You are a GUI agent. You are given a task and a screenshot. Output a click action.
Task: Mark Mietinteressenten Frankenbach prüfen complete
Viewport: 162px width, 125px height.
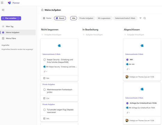click(44, 90)
